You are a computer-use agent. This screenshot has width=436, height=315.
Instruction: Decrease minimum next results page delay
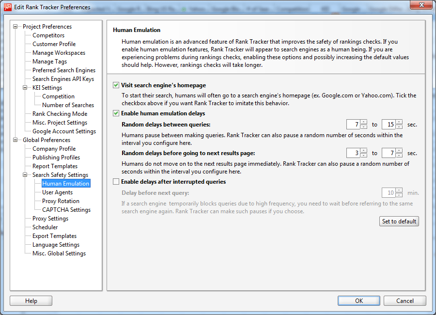(364, 156)
